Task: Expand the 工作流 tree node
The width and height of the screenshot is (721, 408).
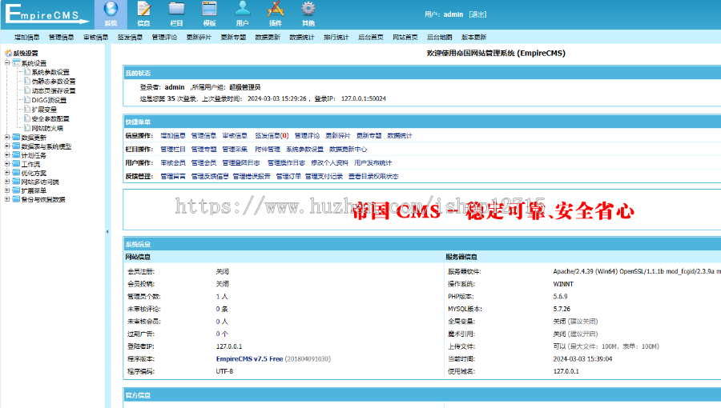Action: point(7,164)
